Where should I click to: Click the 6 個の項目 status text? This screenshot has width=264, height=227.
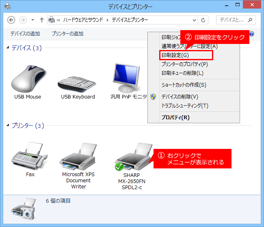click(58, 201)
